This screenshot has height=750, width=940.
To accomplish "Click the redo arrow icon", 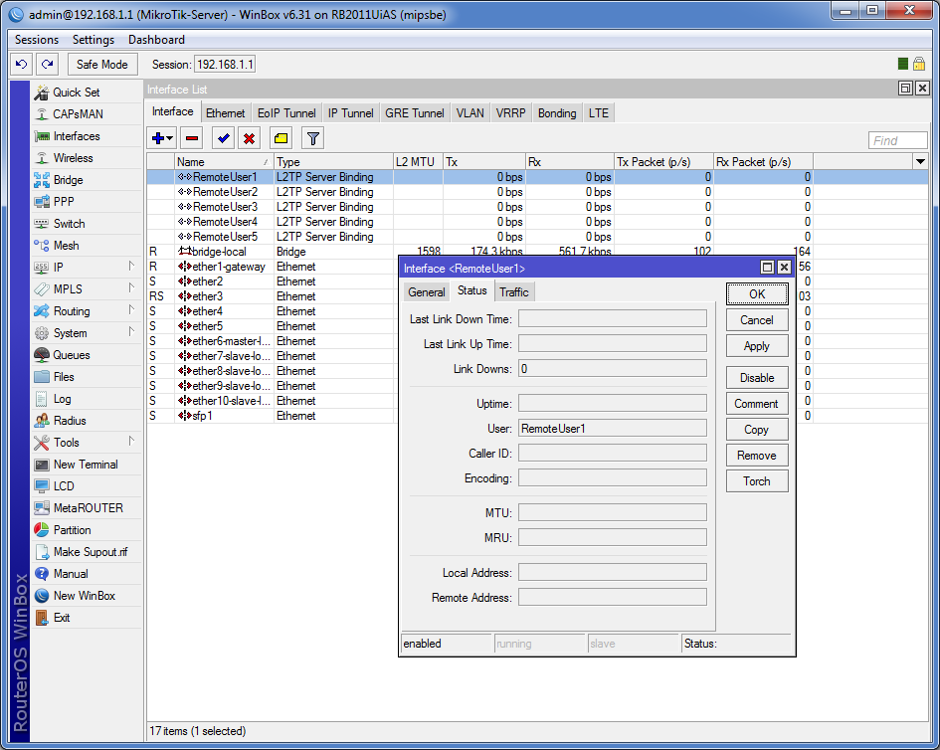I will tap(48, 64).
